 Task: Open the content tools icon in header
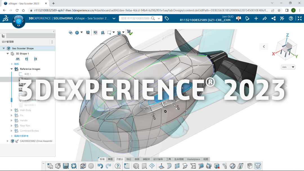coord(282,18)
